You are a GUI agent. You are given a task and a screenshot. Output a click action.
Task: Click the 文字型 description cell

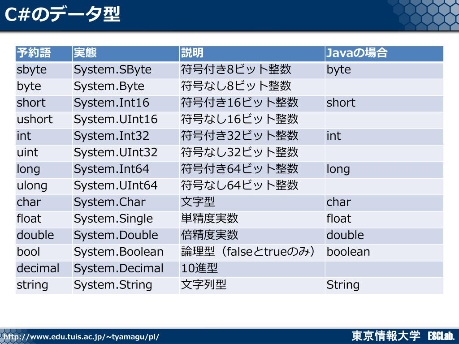pyautogui.click(x=252, y=203)
